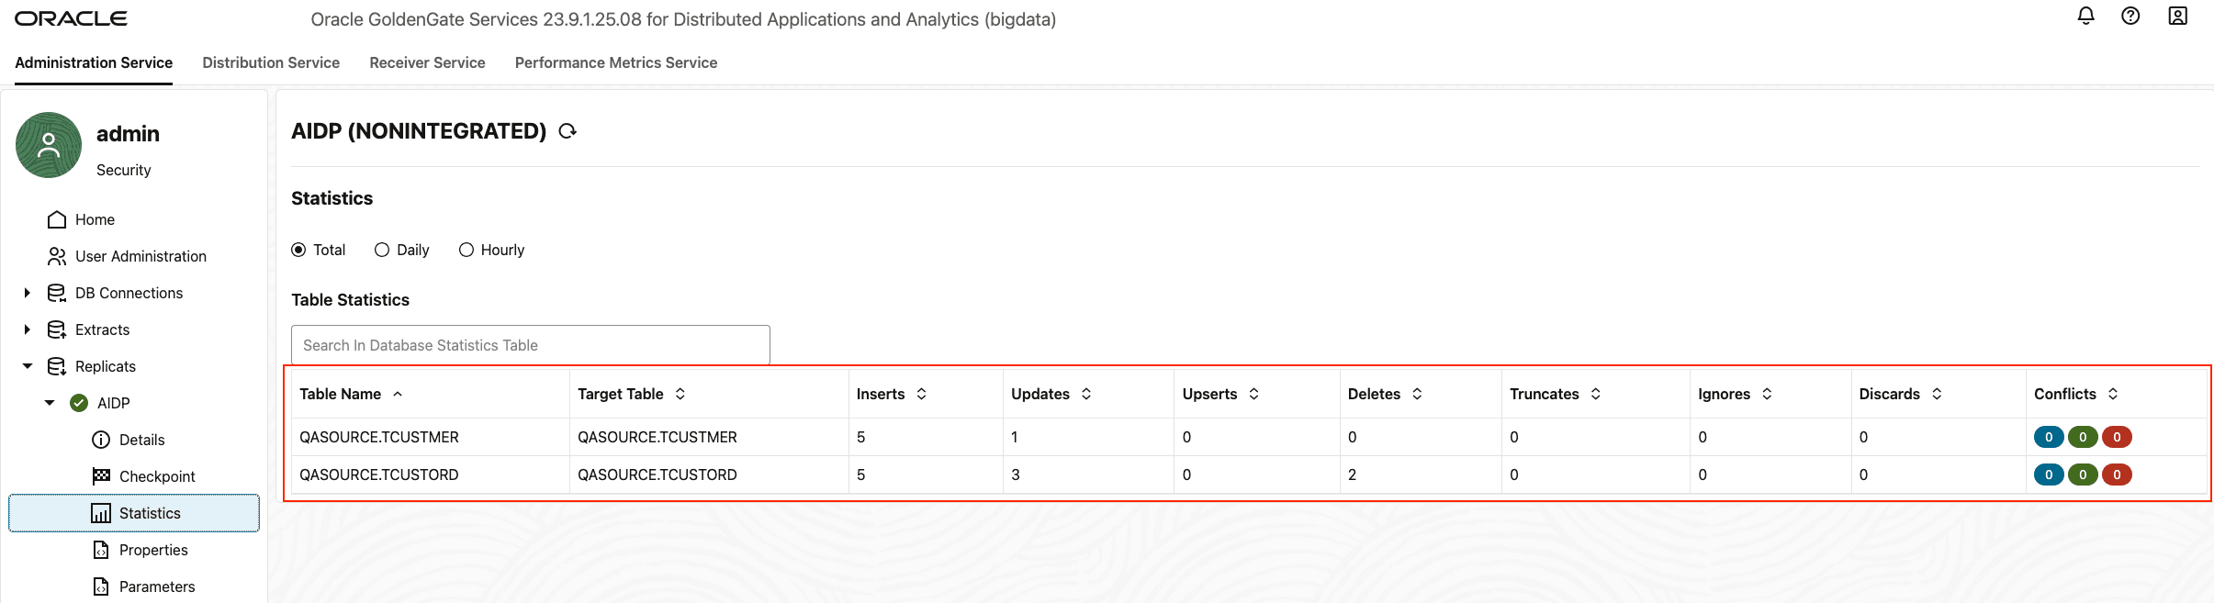The width and height of the screenshot is (2214, 603).
Task: Sort by Updates column
Action: click(x=1086, y=394)
